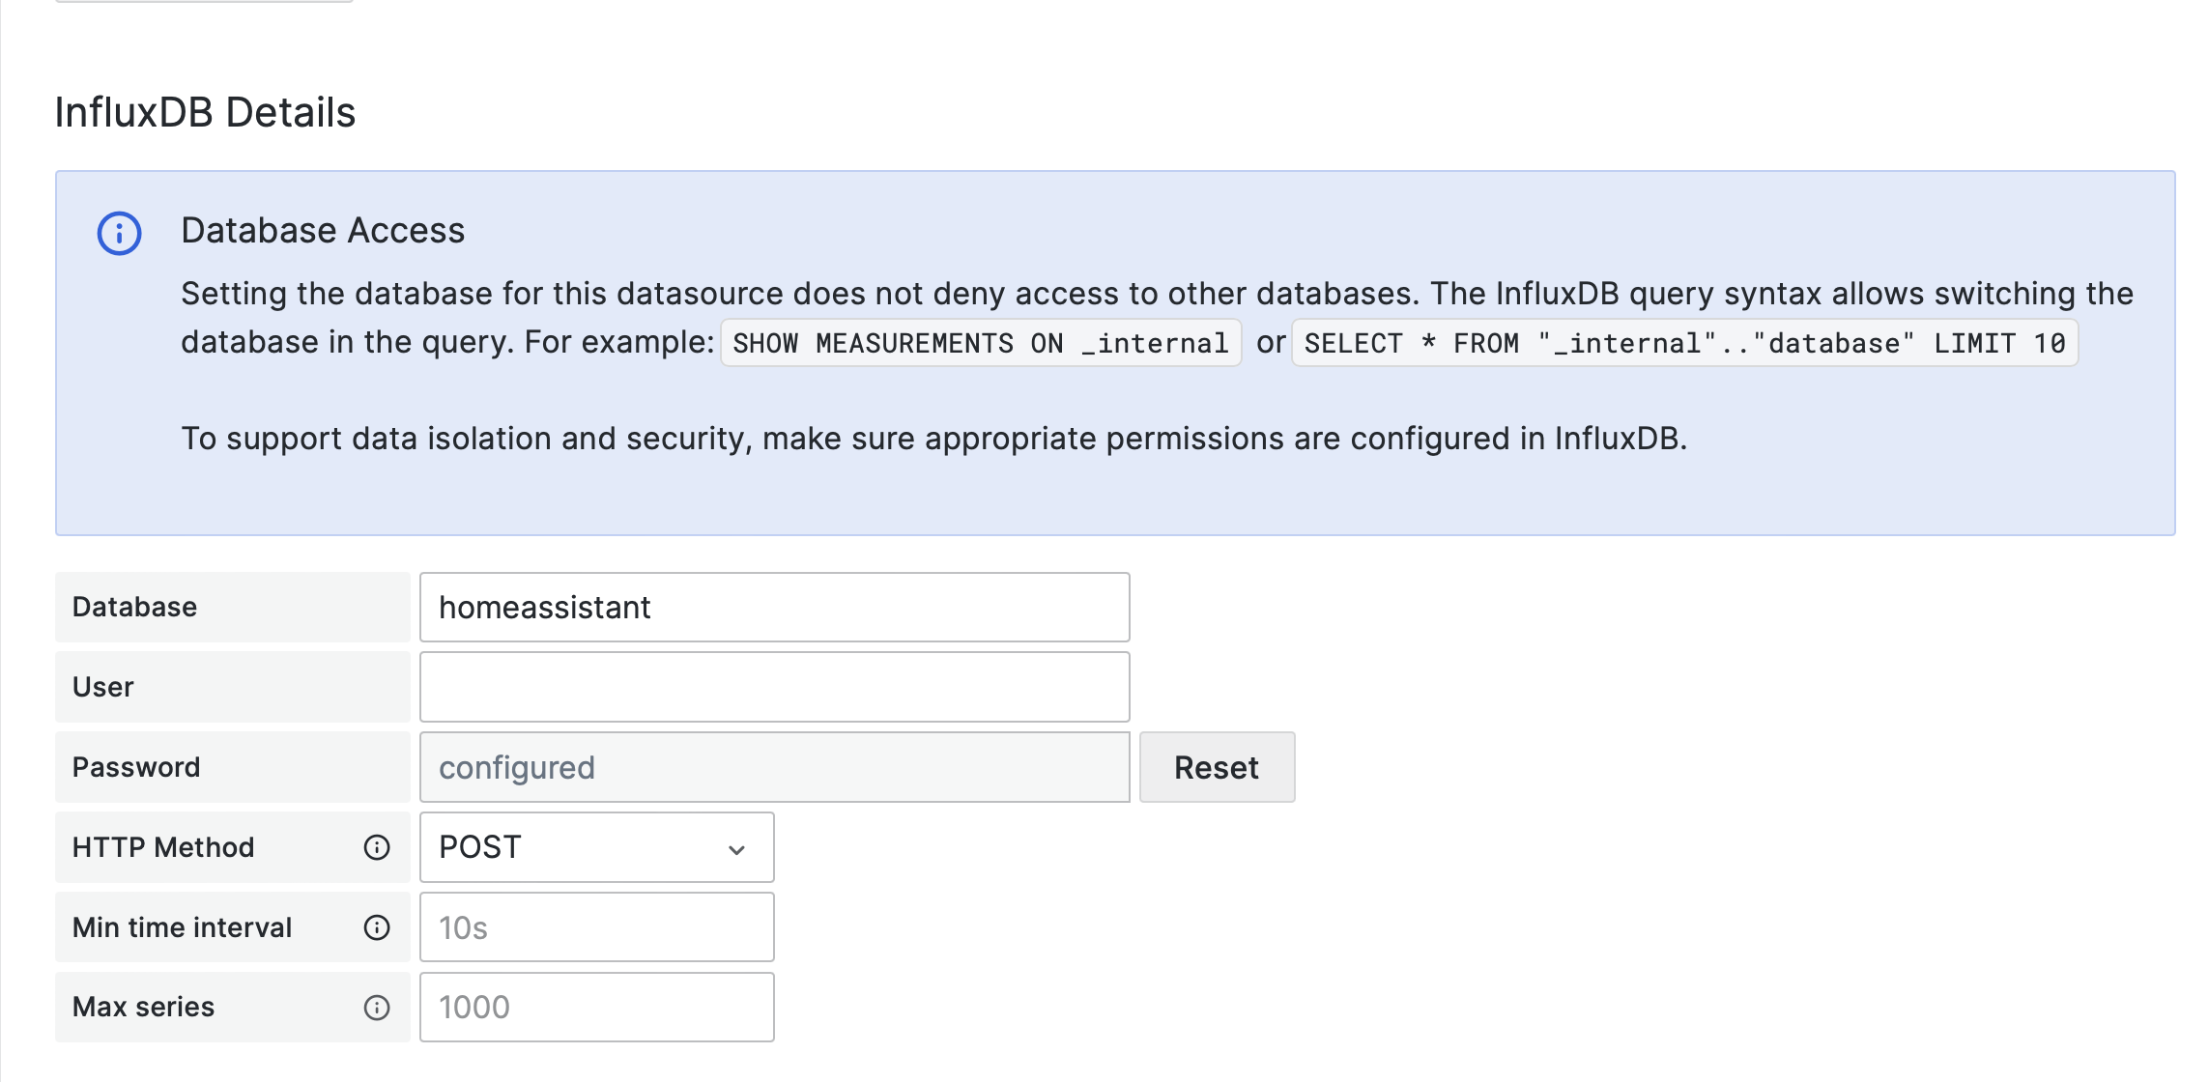Image resolution: width=2209 pixels, height=1082 pixels.
Task: Click the Min time interval info icon
Action: click(377, 927)
